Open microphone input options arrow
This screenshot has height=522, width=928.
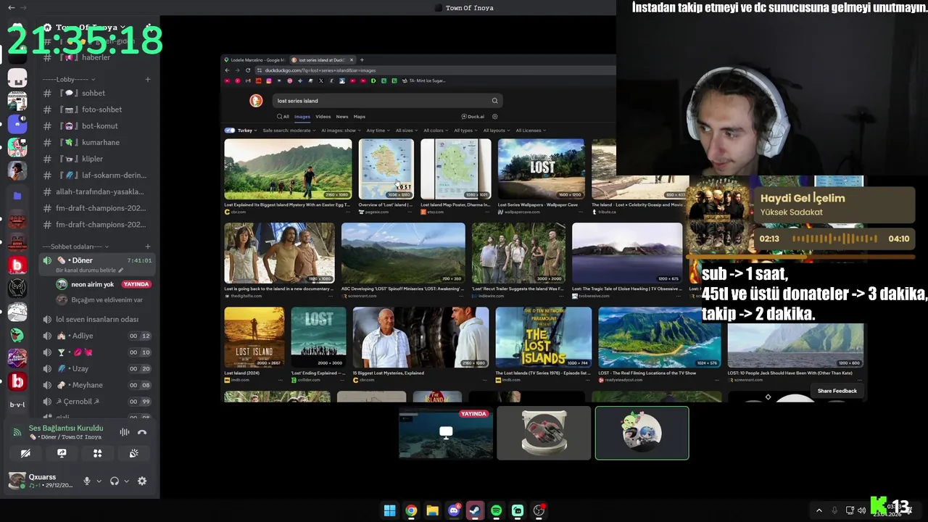point(99,481)
